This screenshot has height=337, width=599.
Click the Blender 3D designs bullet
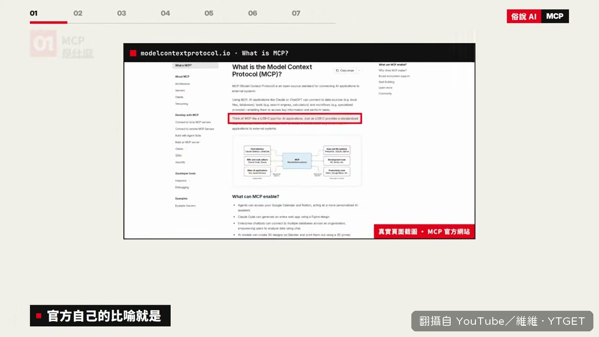(294, 235)
